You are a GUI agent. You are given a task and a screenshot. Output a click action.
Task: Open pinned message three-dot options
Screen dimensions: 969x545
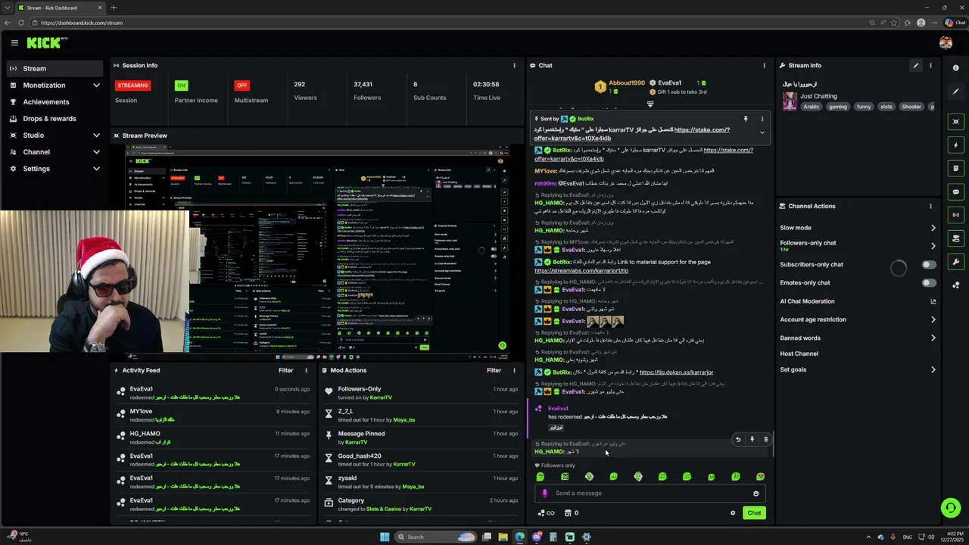point(762,119)
